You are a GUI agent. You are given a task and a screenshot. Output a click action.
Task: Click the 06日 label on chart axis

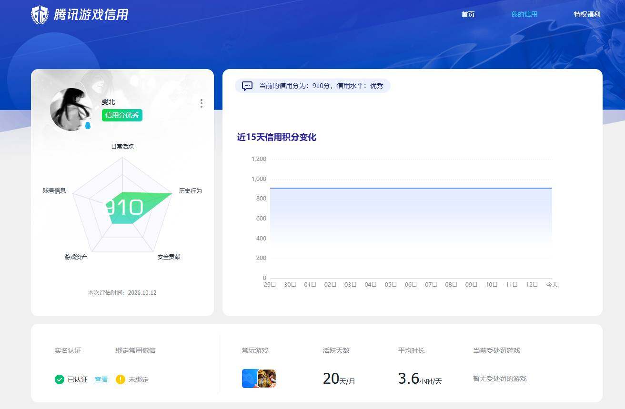(x=411, y=285)
